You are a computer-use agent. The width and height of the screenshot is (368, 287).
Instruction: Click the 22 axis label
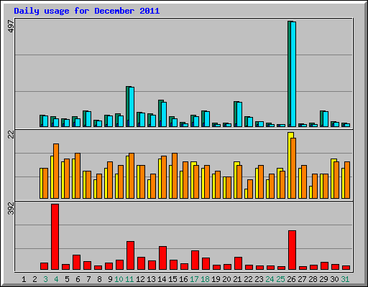[11, 135]
